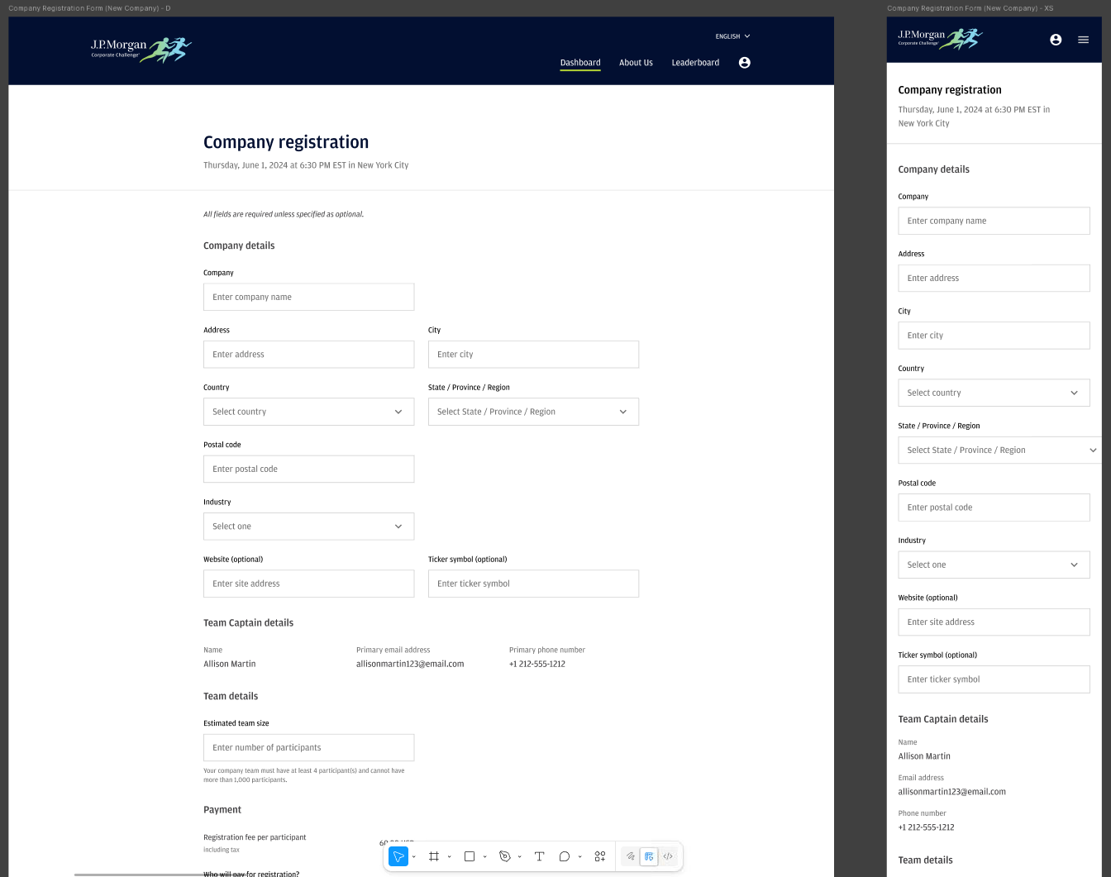
Task: Open the Dashboard nav item
Action: (x=580, y=63)
